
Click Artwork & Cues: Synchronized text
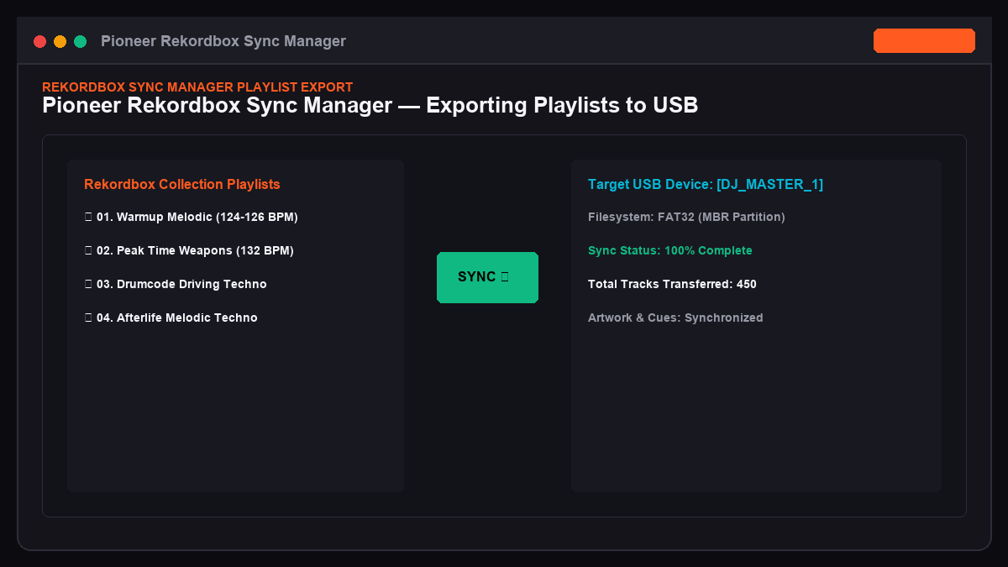(675, 318)
